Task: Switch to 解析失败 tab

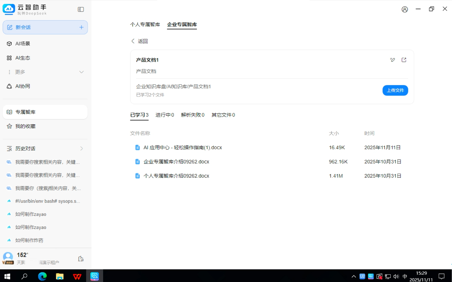Action: click(192, 115)
